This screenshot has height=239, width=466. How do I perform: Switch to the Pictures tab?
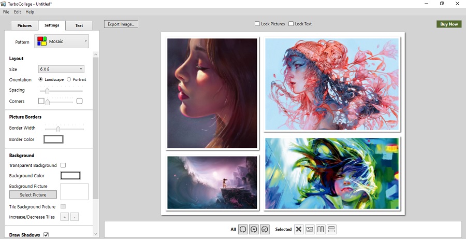pyautogui.click(x=24, y=25)
